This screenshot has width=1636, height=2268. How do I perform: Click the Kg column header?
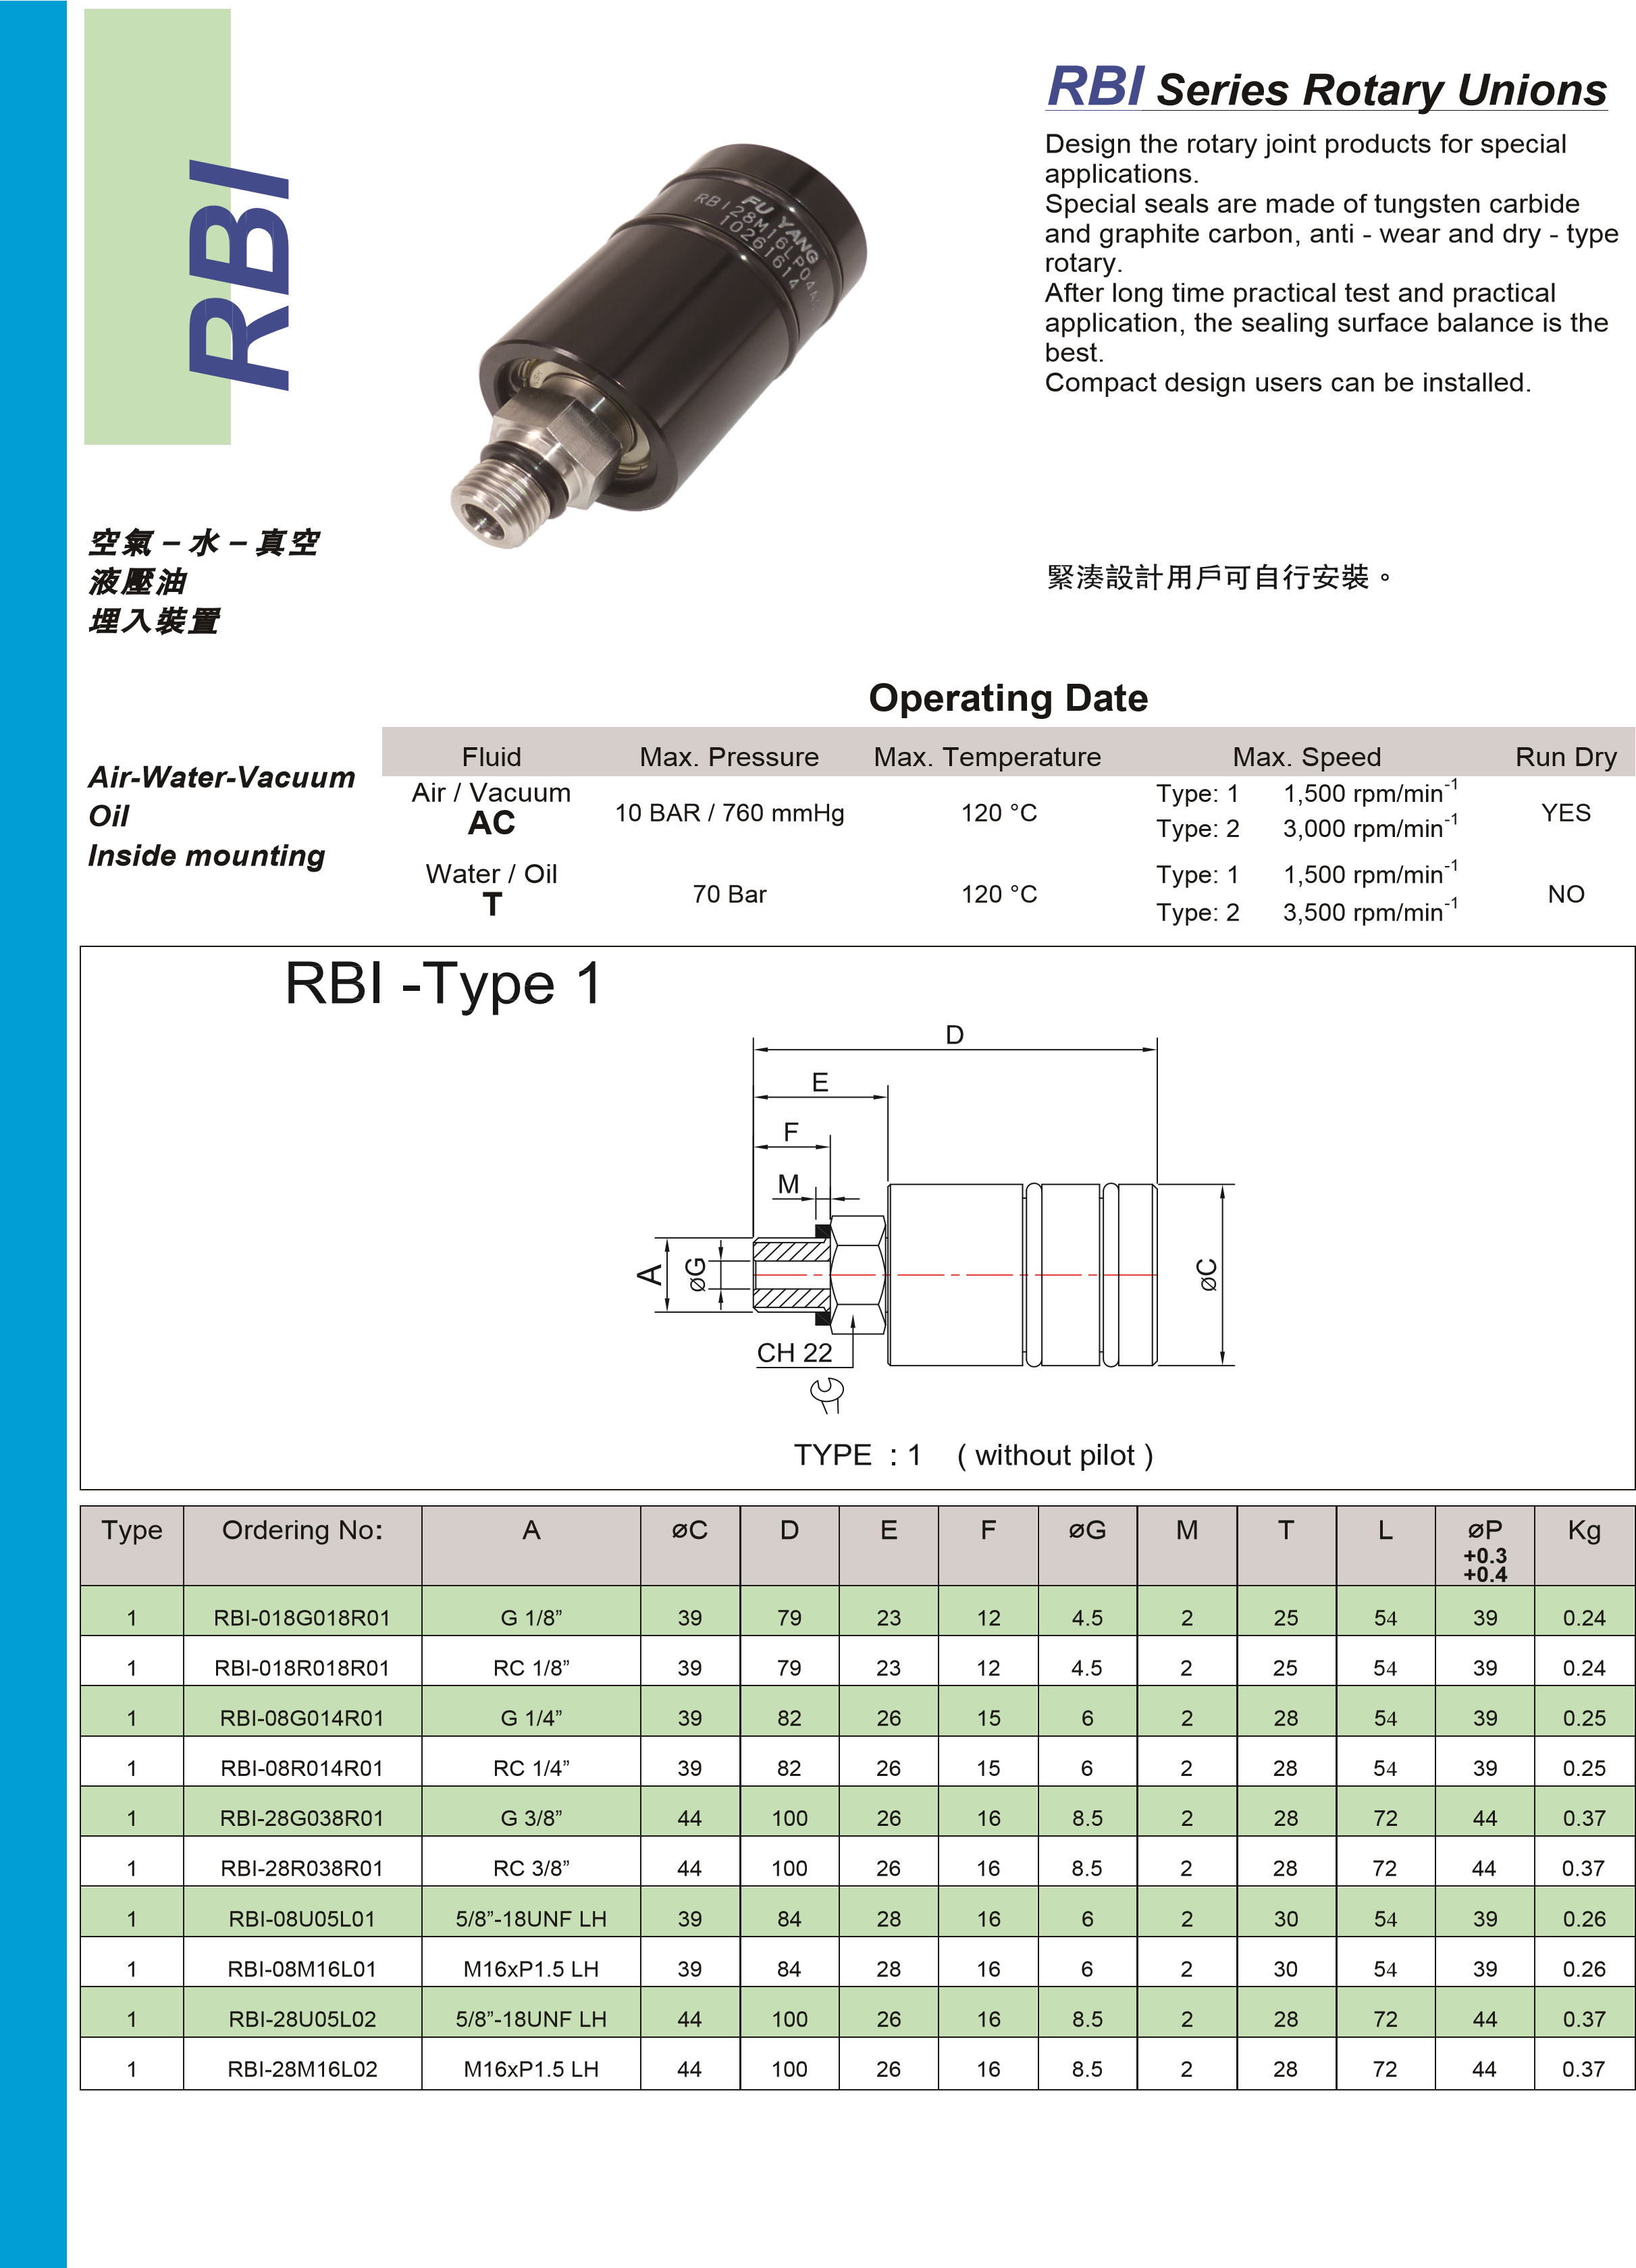pos(1584,1530)
